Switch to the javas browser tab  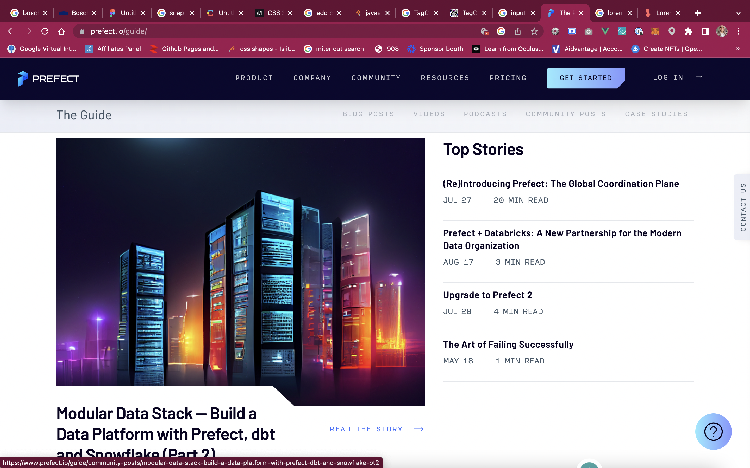pos(371,13)
